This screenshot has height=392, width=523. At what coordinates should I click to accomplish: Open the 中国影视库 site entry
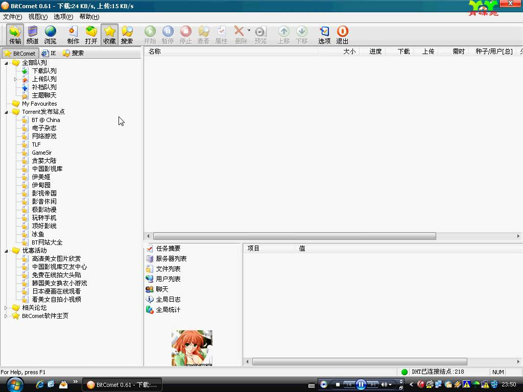[x=47, y=168]
